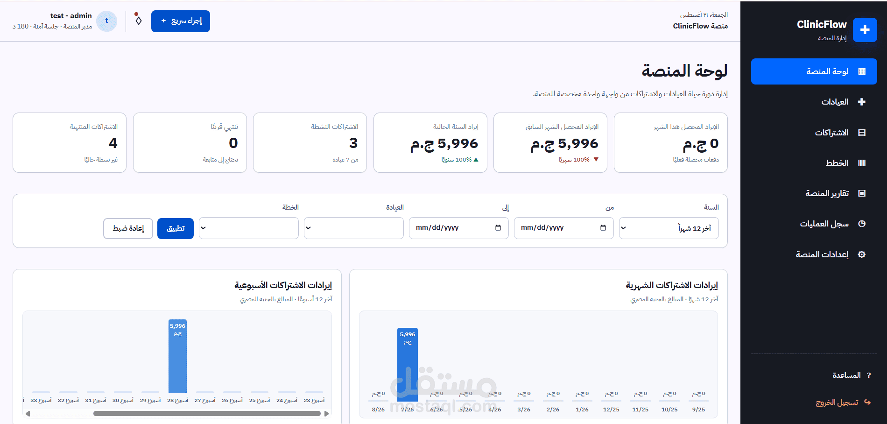Click the 5,996 bar for month 7/26

tap(408, 364)
